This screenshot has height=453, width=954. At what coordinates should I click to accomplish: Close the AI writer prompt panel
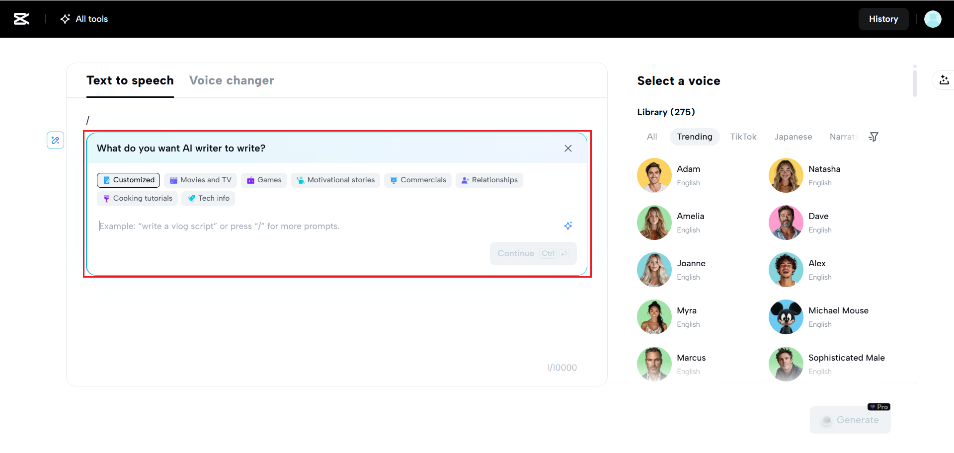(568, 148)
